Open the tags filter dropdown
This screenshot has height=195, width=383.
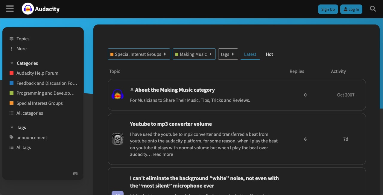228,54
